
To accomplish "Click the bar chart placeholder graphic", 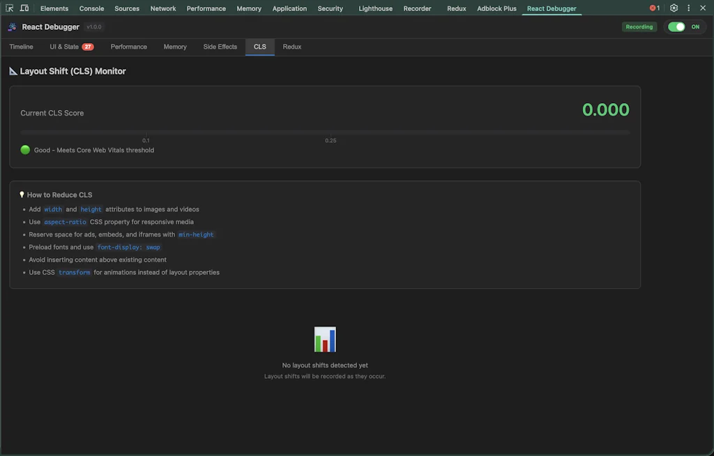I will click(324, 339).
